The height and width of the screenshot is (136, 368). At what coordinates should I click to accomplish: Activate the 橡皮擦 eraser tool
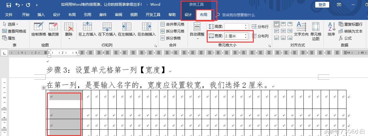pos(53,29)
